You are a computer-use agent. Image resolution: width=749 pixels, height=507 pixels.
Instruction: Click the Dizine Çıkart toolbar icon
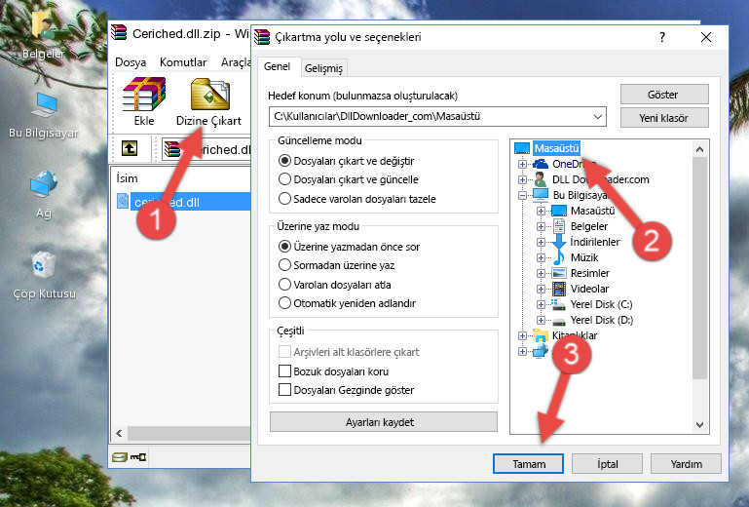coord(209,95)
